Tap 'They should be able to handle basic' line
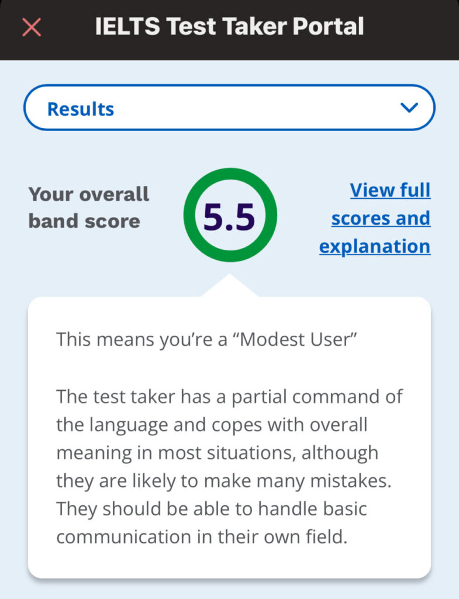Image resolution: width=459 pixels, height=599 pixels. [212, 509]
